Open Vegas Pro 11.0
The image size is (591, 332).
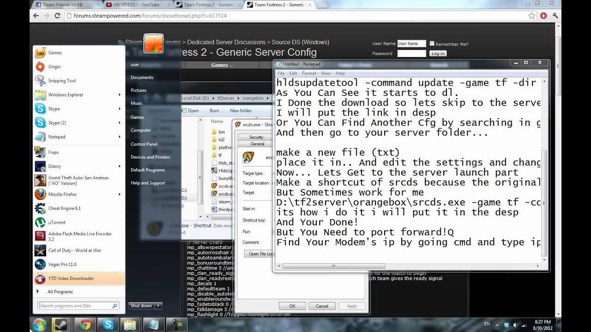[79, 264]
